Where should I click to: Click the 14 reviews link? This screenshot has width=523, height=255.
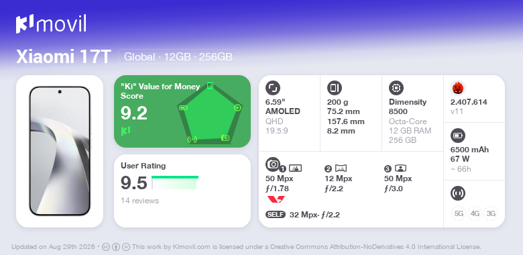point(139,201)
